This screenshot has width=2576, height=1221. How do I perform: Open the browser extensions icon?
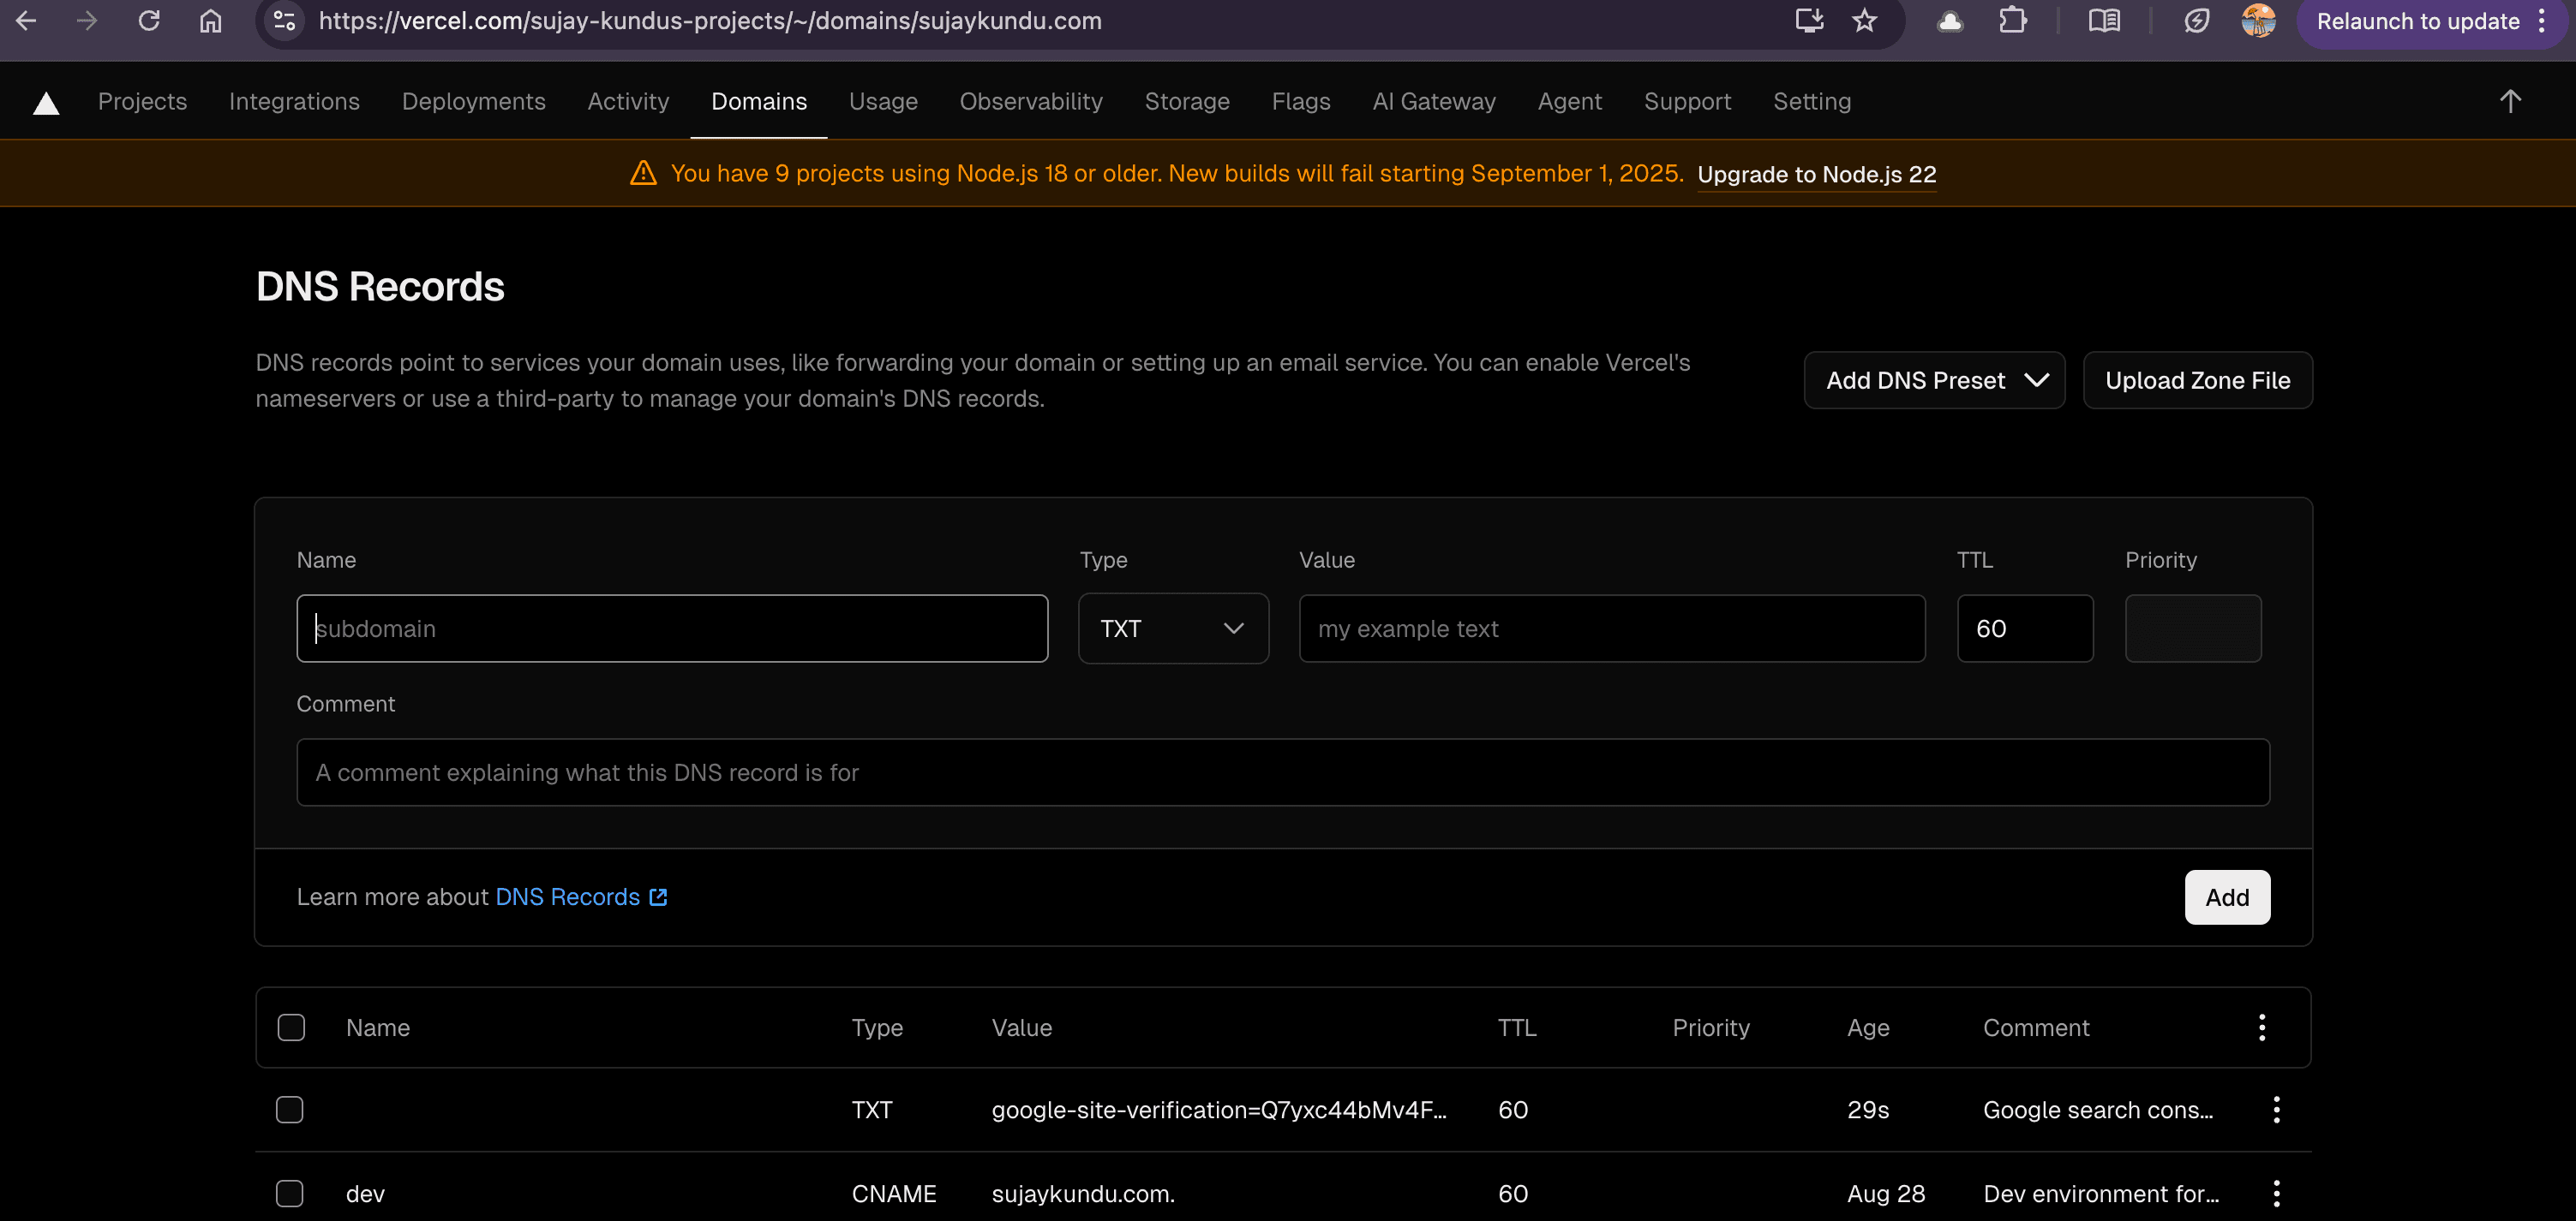[x=2014, y=21]
